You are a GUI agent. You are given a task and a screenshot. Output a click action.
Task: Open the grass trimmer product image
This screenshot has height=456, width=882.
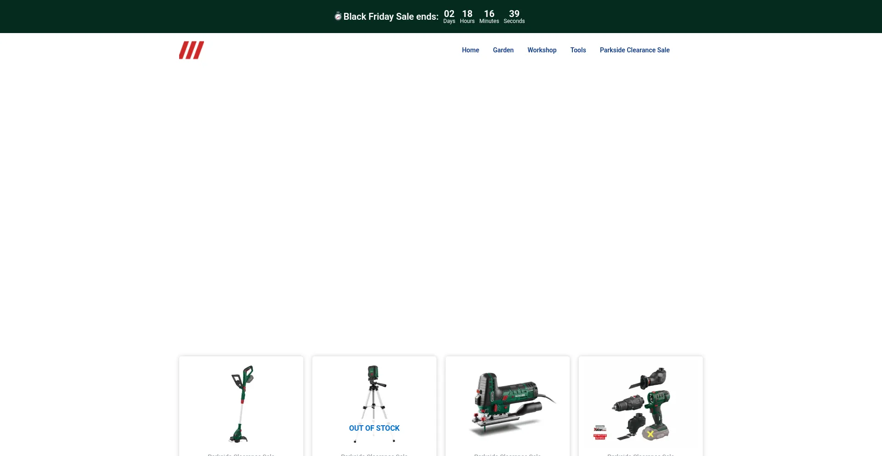pos(241,404)
